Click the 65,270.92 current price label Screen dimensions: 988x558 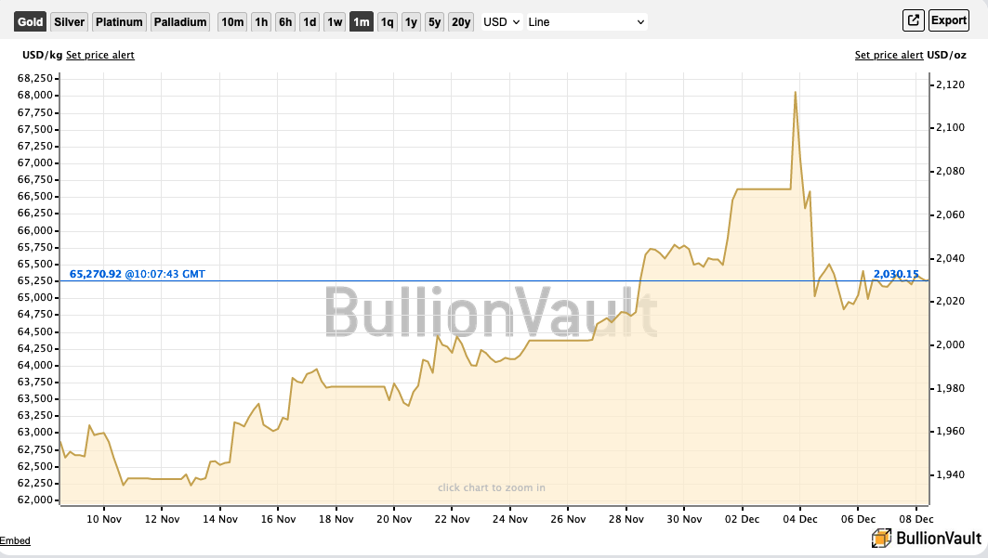(x=95, y=274)
